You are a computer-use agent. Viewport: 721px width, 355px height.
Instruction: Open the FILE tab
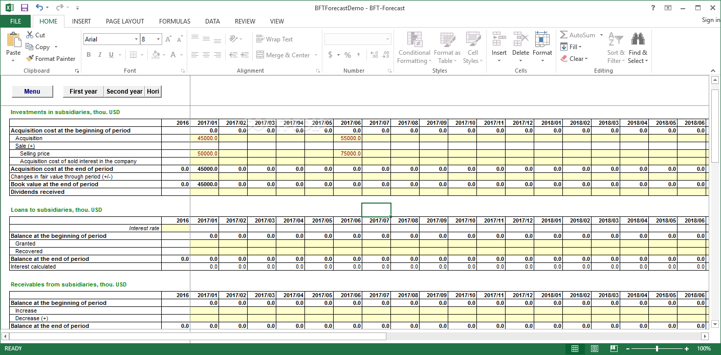16,21
